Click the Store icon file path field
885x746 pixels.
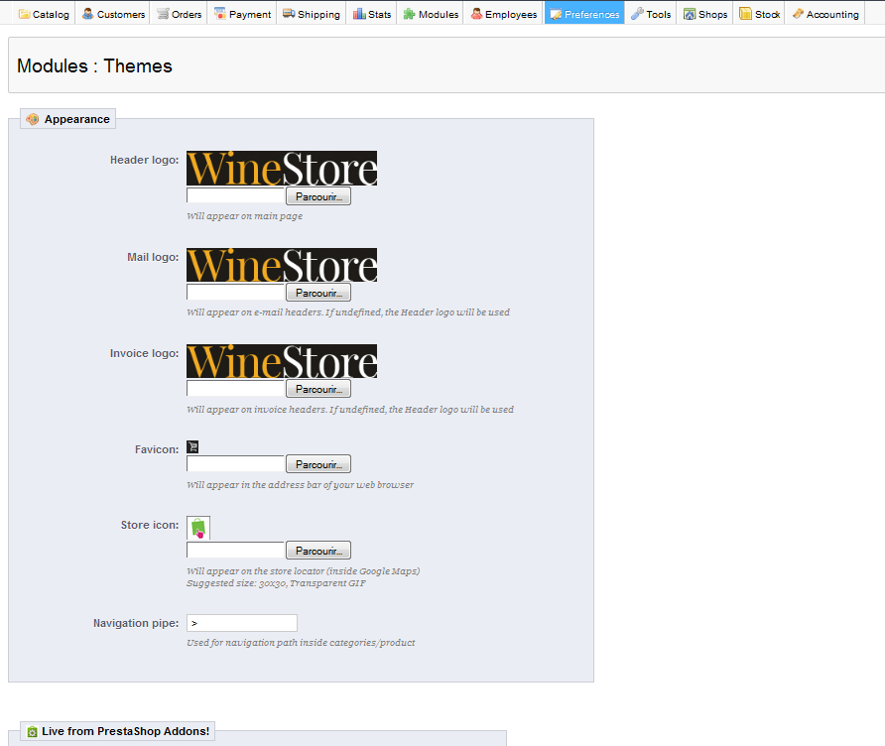[x=235, y=551]
